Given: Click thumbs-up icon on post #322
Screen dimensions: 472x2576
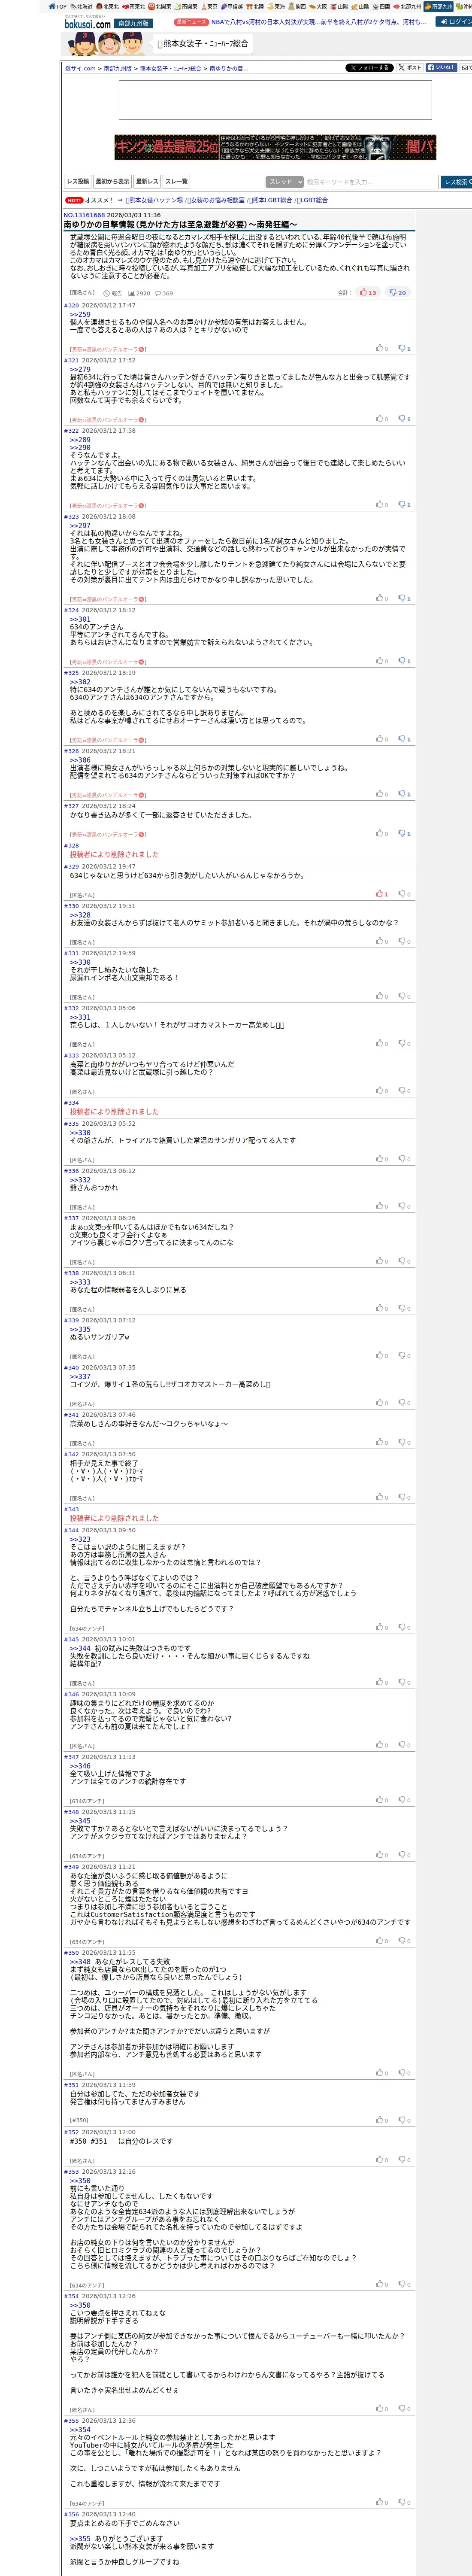Looking at the screenshot, I should coord(380,505).
